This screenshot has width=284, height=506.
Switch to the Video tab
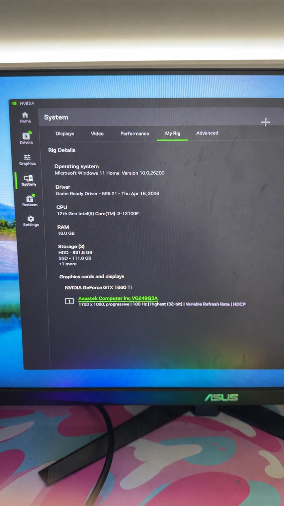tap(97, 134)
